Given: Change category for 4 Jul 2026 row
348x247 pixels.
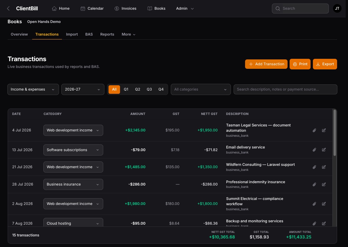Looking at the screenshot, I should 73,130.
